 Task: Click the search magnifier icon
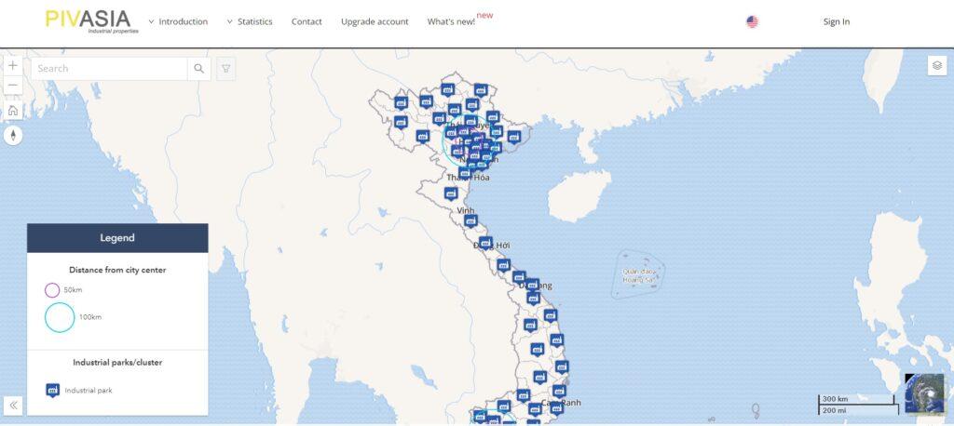click(x=199, y=69)
